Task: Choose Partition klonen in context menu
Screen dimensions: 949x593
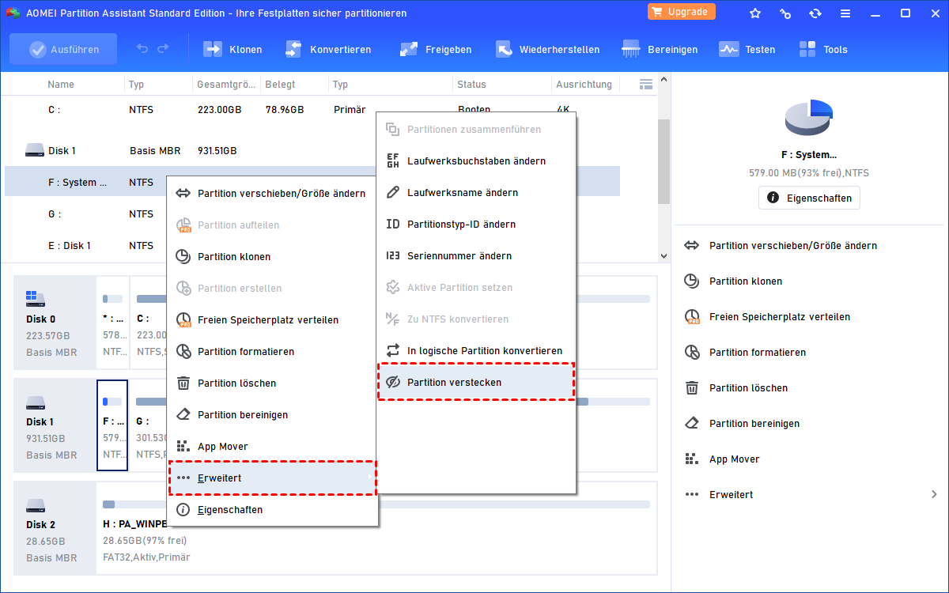Action: click(x=272, y=256)
